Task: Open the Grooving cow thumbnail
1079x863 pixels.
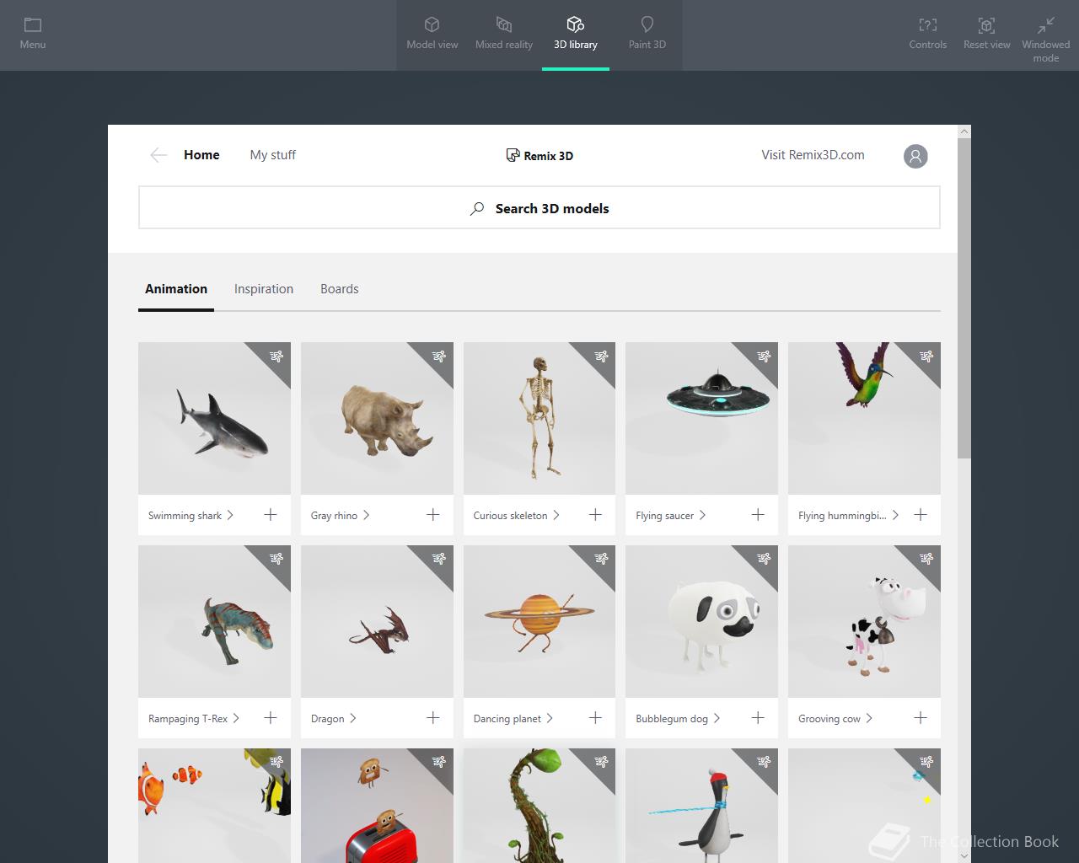Action: pos(864,621)
